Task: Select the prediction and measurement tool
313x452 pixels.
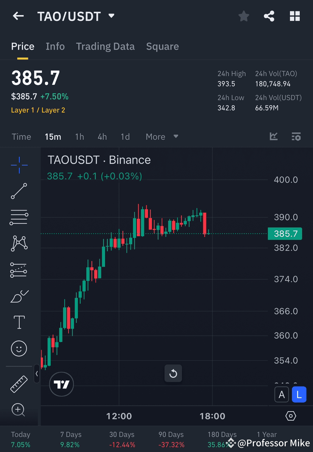Action: pyautogui.click(x=19, y=270)
